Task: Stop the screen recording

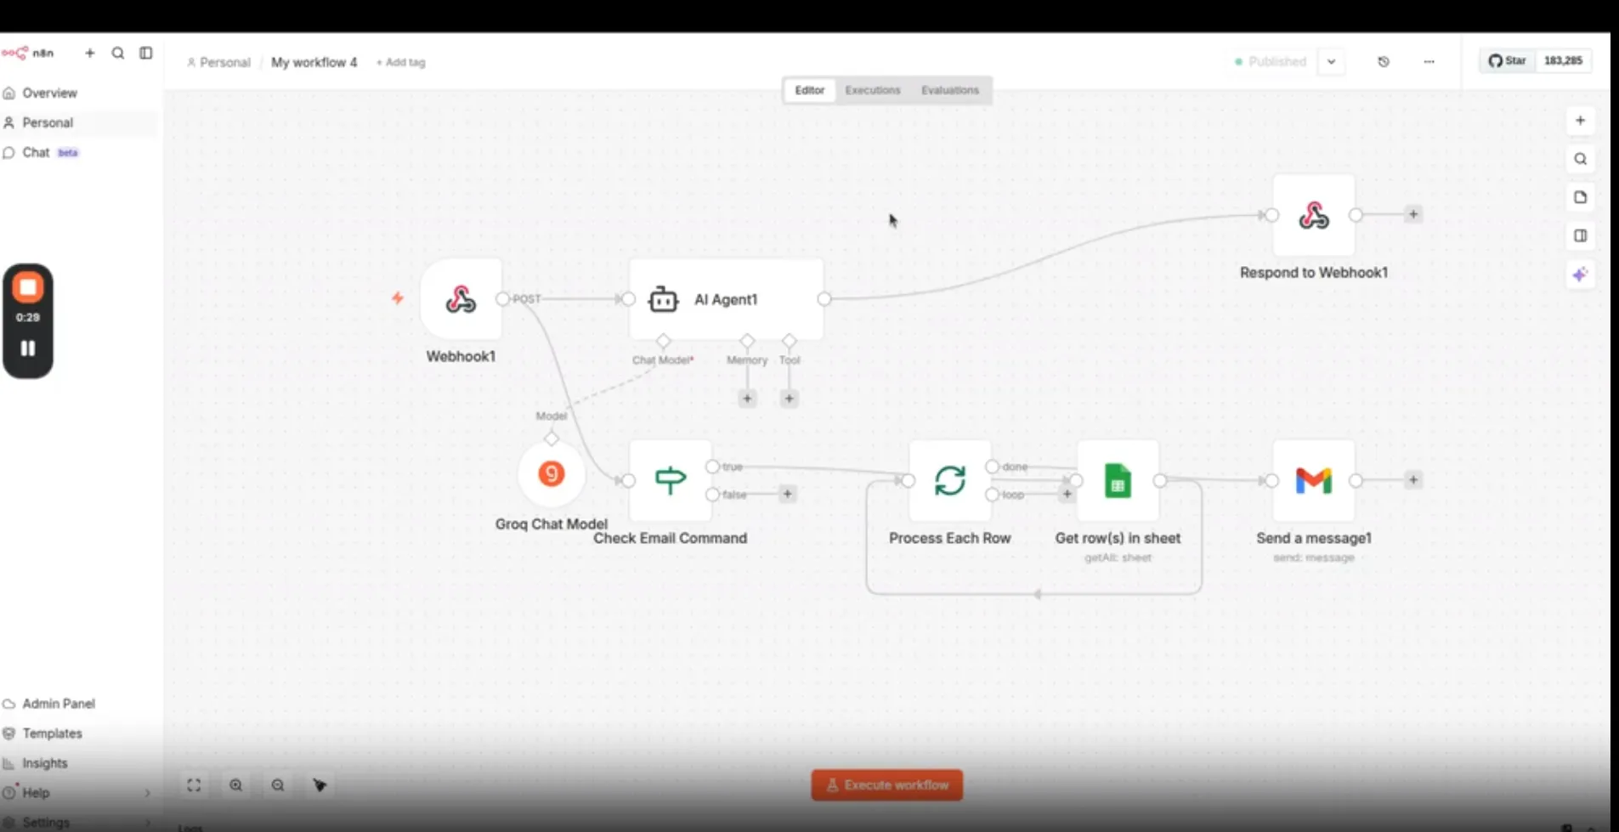Action: pos(28,287)
